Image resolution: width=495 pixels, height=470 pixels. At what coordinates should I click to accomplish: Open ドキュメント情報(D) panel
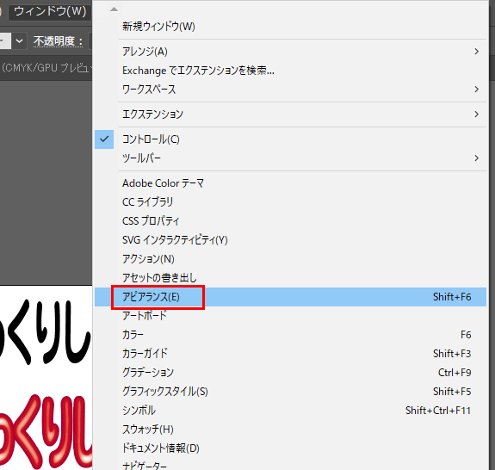coord(290,448)
